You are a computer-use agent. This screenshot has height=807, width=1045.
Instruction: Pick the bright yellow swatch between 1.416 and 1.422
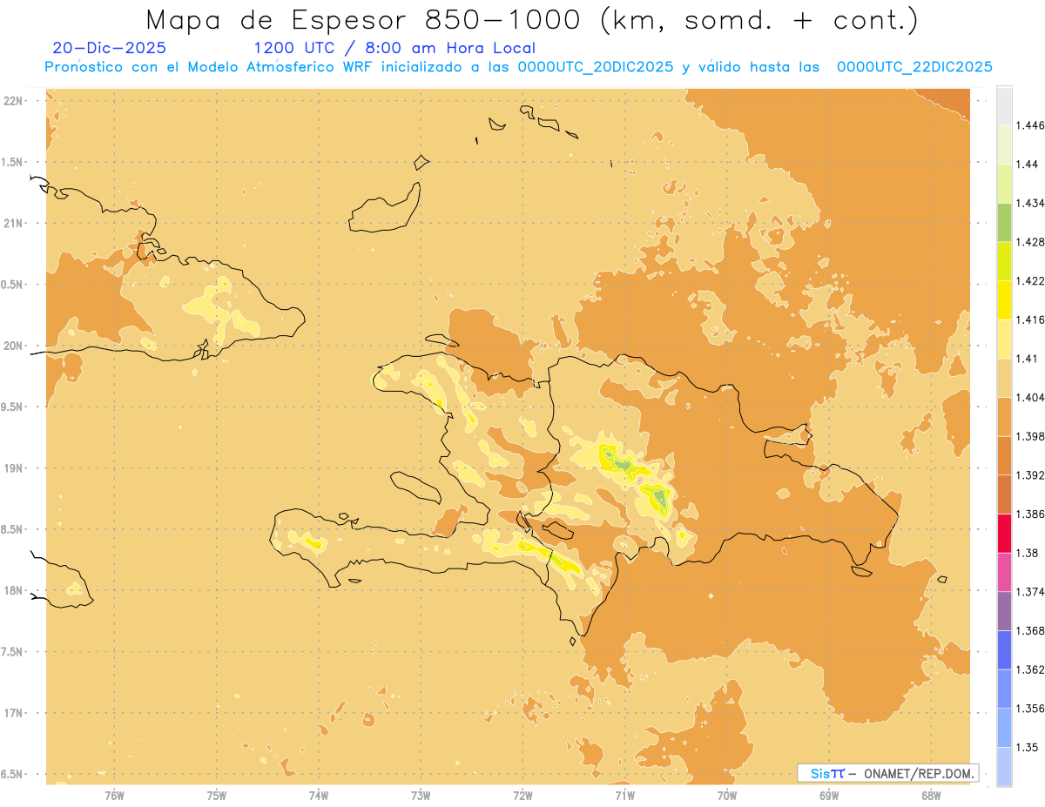point(1004,300)
